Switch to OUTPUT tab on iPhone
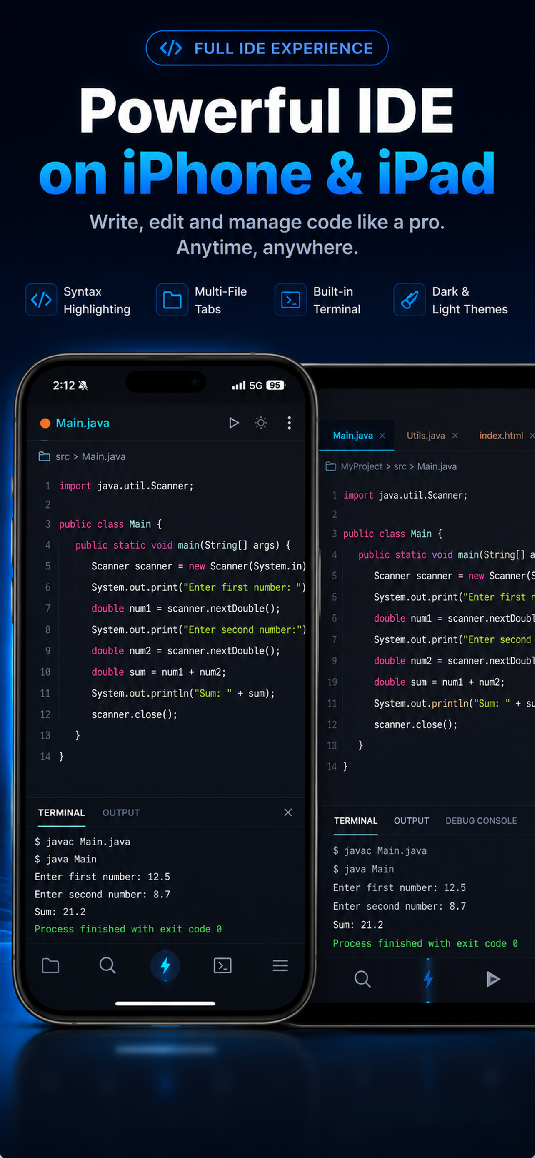 pos(121,812)
